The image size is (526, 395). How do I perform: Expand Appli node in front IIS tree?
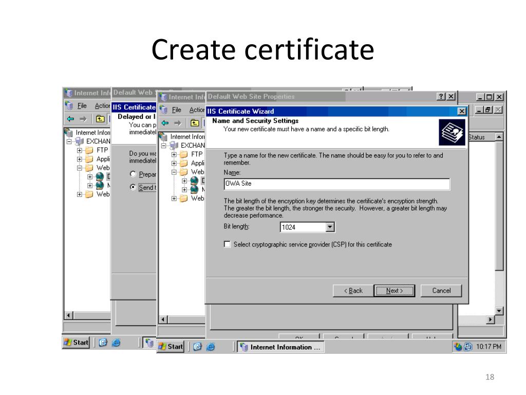point(174,164)
